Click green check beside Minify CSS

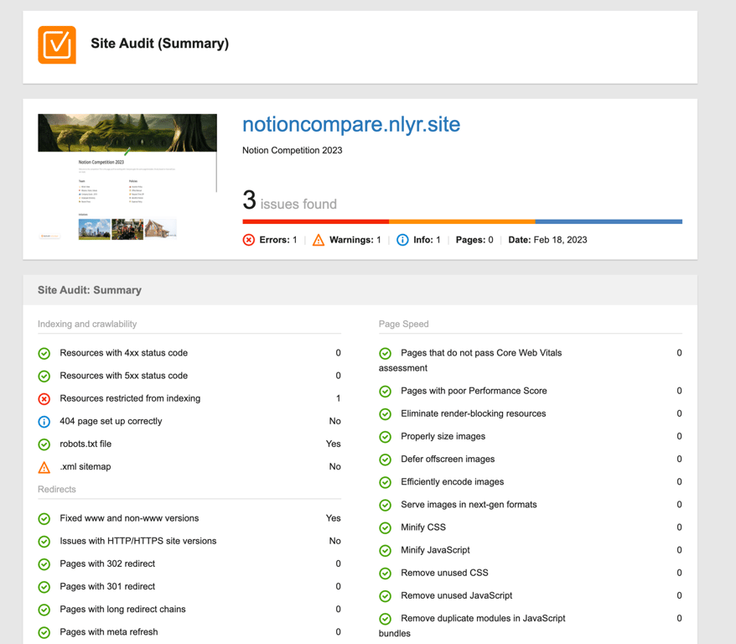386,527
